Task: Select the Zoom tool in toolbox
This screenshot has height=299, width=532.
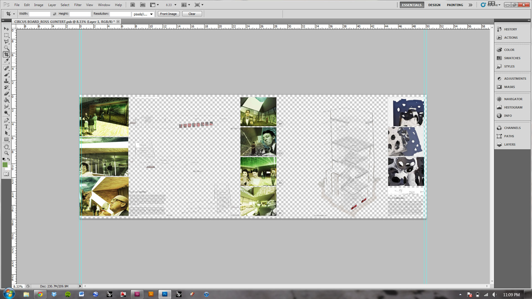Action: tap(6, 153)
